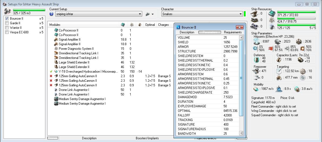Click the drone bay 325 / 325 m3 bar
Viewport: 322px width, 142px height.
coord(29,10)
